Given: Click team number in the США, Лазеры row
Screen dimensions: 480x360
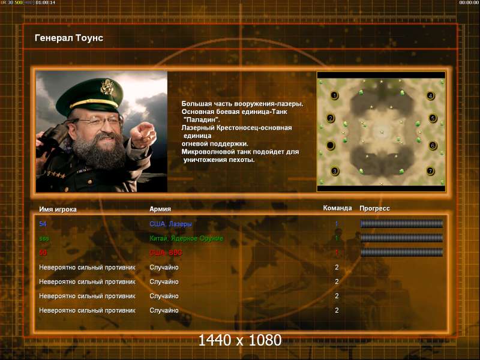Looking at the screenshot, I should pyautogui.click(x=337, y=224).
